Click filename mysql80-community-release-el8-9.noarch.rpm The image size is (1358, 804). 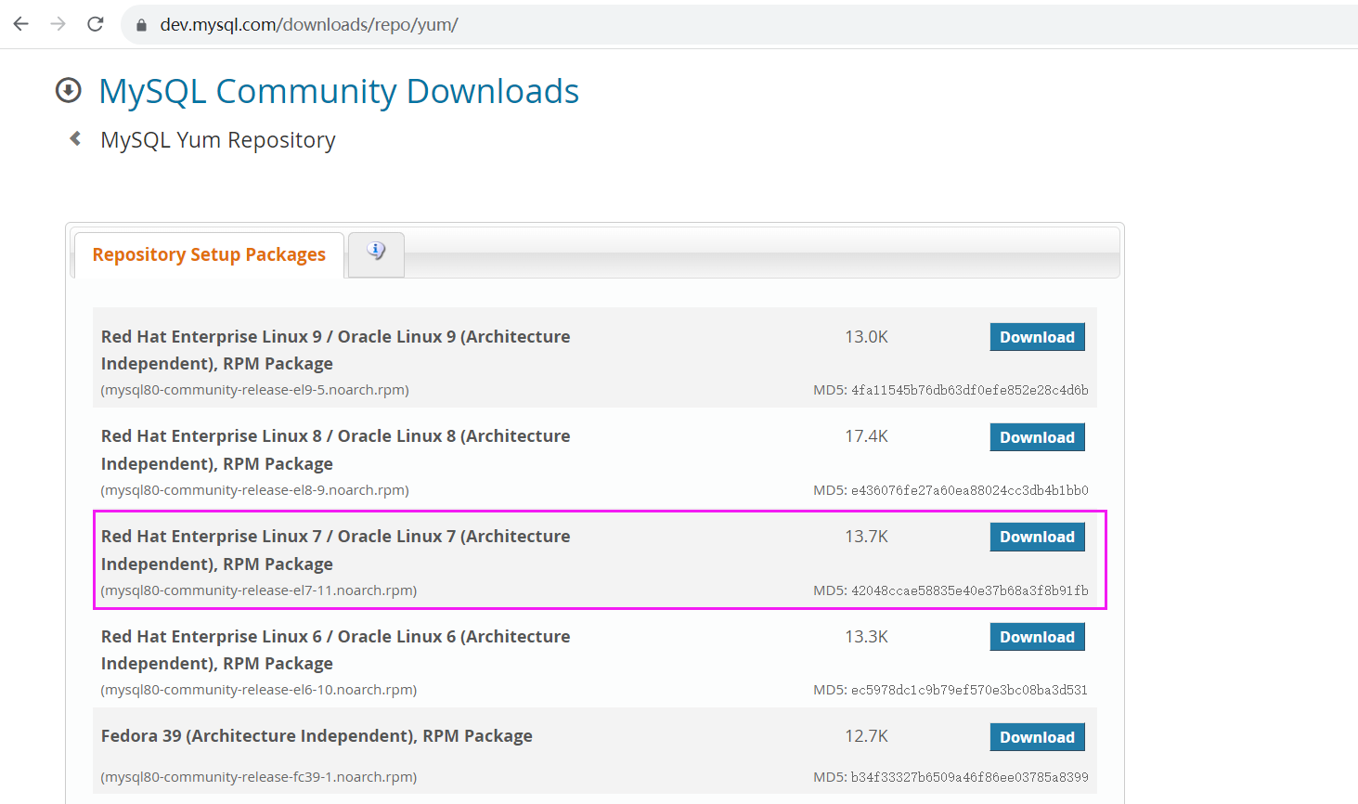pos(254,490)
